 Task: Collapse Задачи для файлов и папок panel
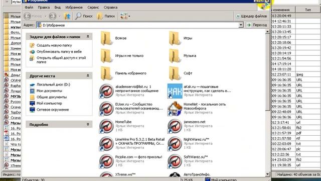88,37
